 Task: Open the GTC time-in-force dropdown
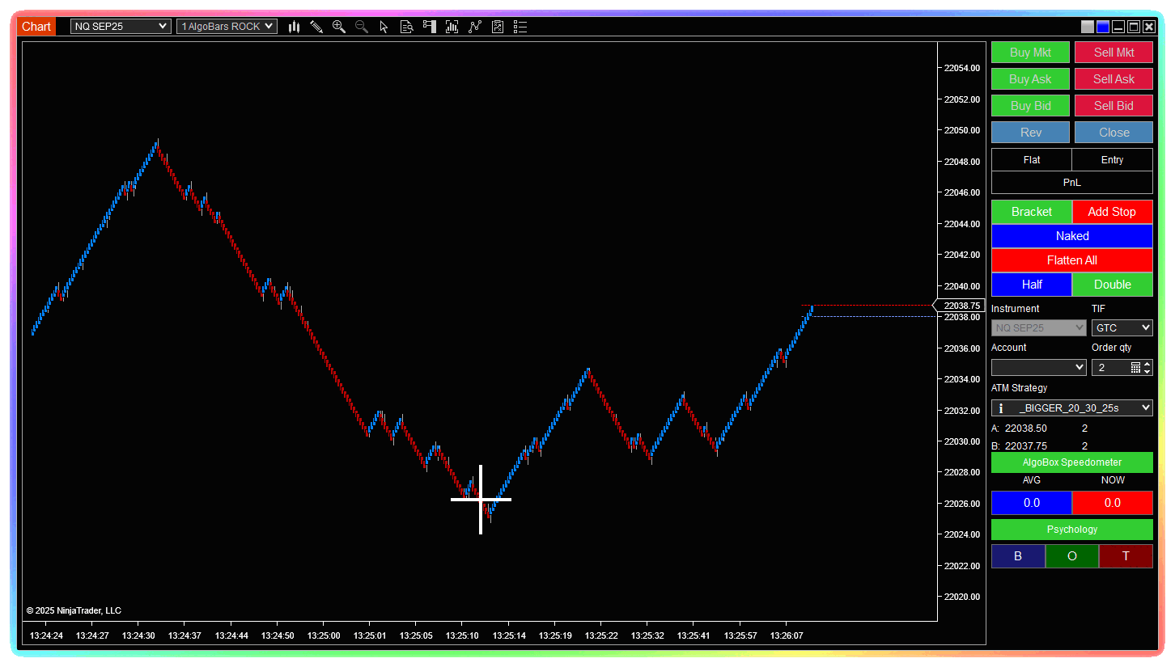coord(1122,328)
